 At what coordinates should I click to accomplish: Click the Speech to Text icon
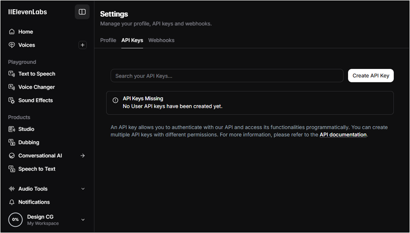(x=12, y=169)
